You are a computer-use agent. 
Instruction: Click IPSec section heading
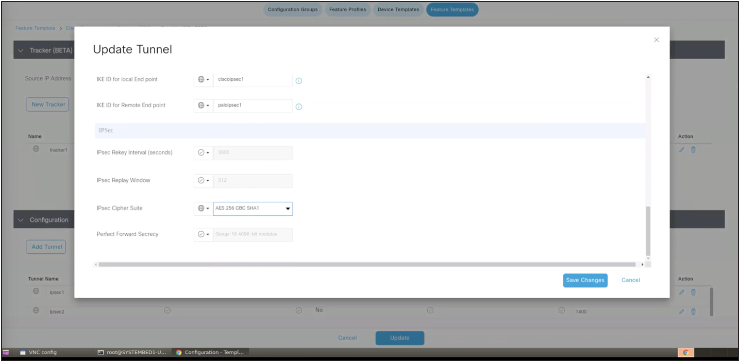click(106, 131)
